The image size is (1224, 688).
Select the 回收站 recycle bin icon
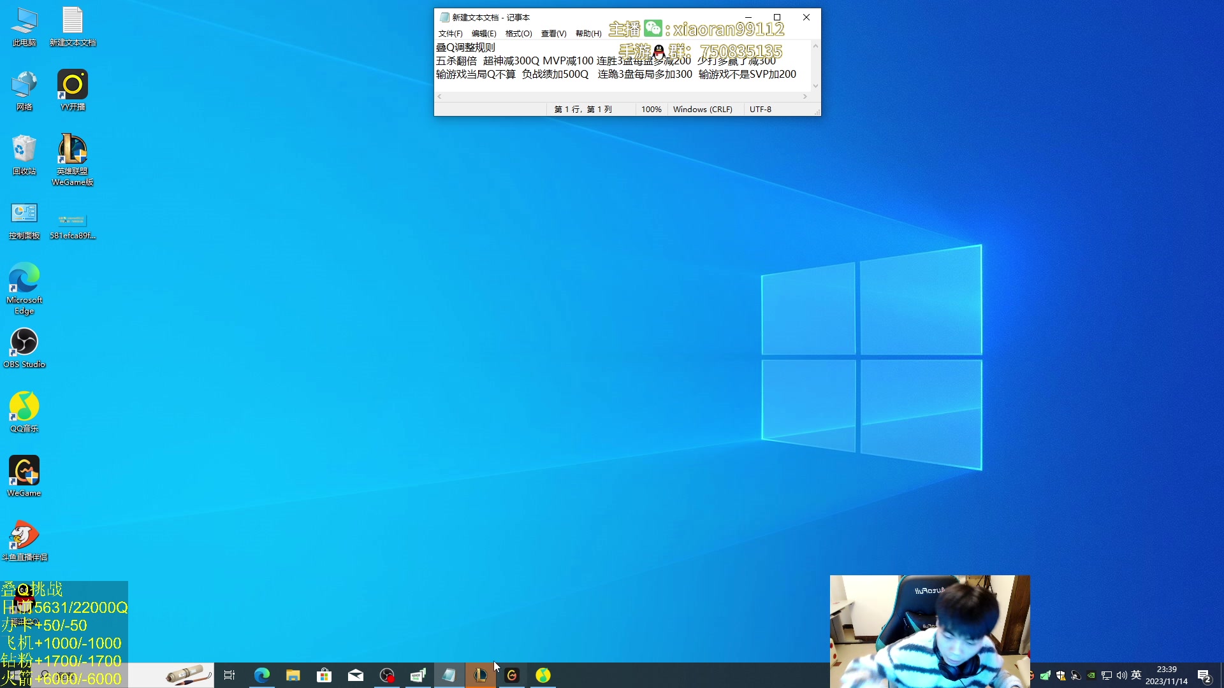coord(24,155)
